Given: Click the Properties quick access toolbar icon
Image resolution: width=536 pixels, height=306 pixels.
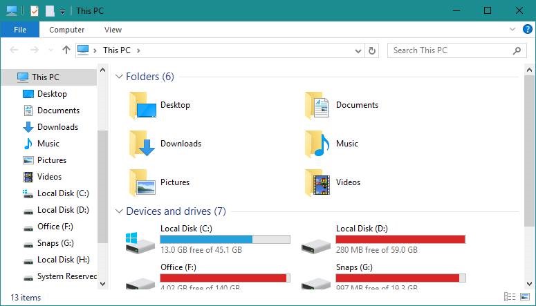Looking at the screenshot, I should (35, 11).
